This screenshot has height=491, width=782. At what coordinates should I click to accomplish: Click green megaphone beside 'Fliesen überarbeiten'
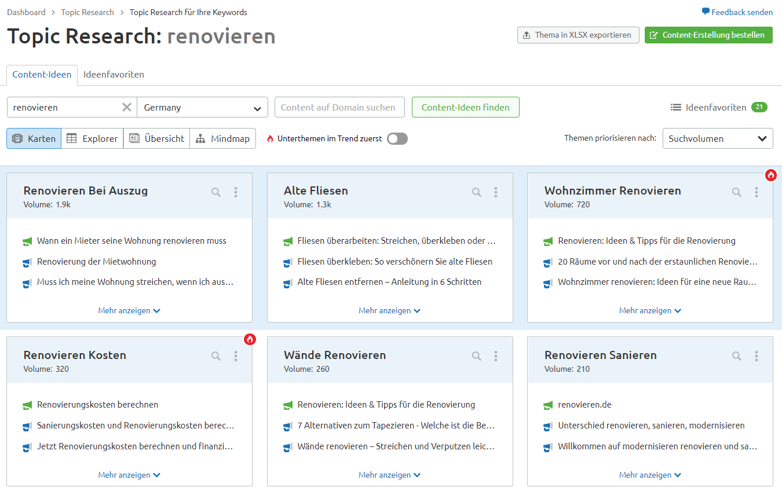(288, 241)
